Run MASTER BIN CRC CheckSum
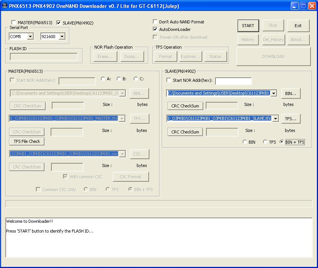Image resolution: width=318 pixels, height=268 pixels. coord(28,106)
